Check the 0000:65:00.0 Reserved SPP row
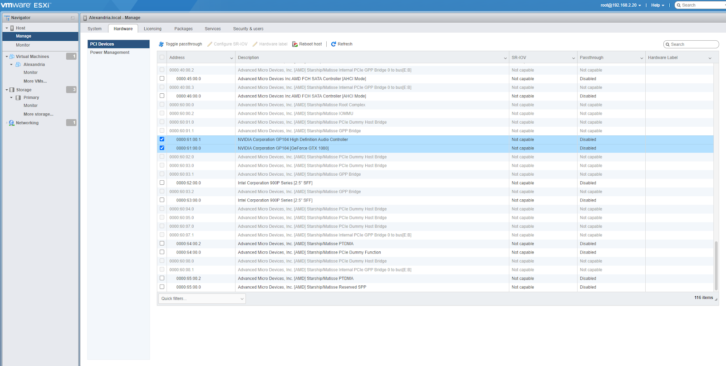 click(162, 287)
